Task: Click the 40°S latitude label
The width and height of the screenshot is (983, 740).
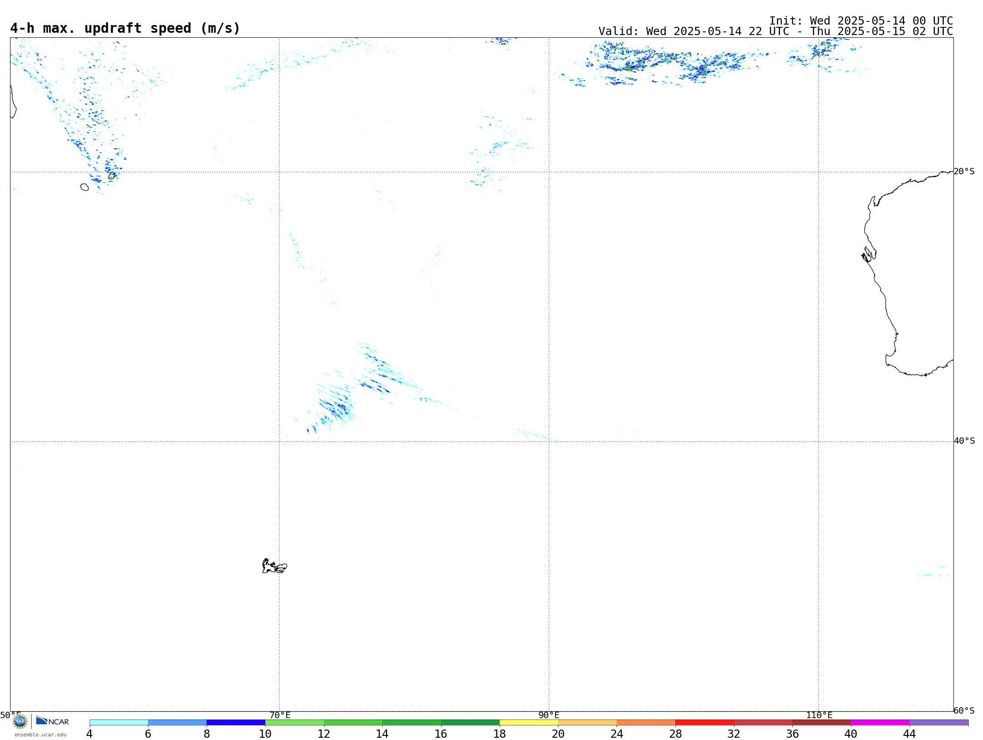Action: [964, 441]
